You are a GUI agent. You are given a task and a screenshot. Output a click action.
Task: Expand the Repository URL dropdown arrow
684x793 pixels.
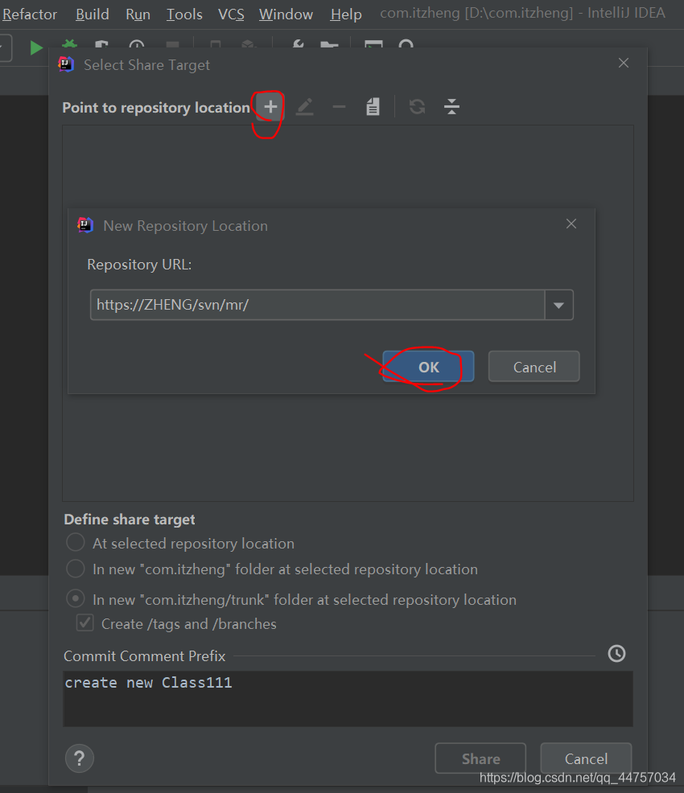coord(558,305)
